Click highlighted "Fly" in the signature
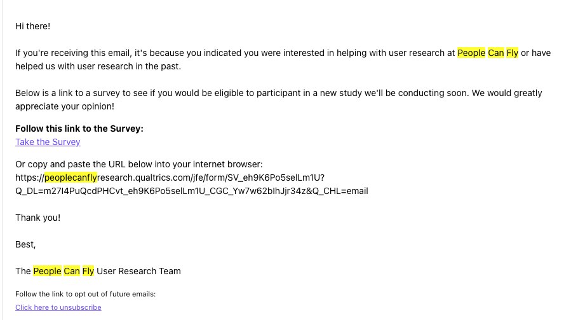 88,271
